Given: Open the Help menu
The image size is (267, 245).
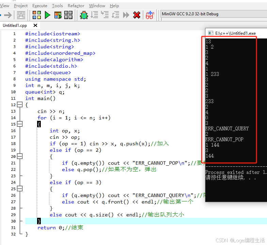Looking at the screenshot, I should [x=114, y=6].
